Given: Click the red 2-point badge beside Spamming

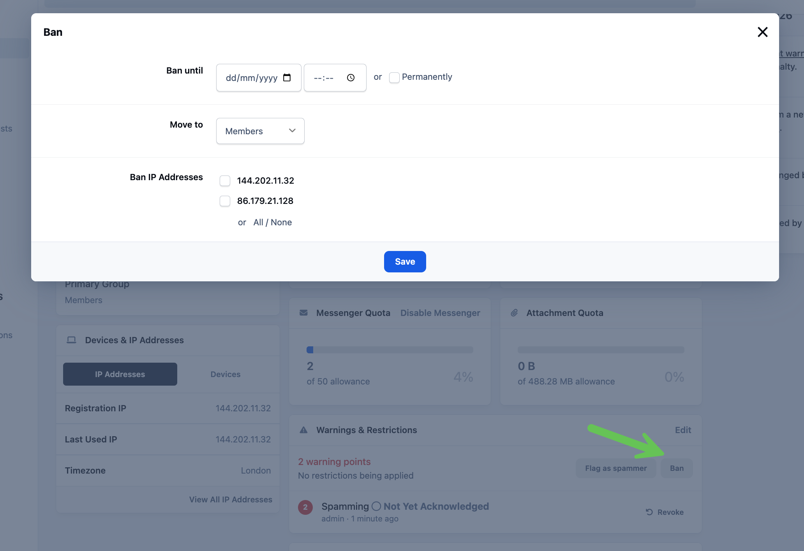Looking at the screenshot, I should pos(305,507).
